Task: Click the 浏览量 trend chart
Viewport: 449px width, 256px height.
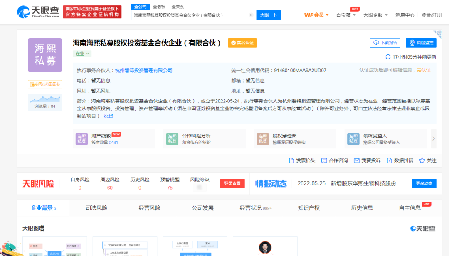Action: click(x=45, y=99)
